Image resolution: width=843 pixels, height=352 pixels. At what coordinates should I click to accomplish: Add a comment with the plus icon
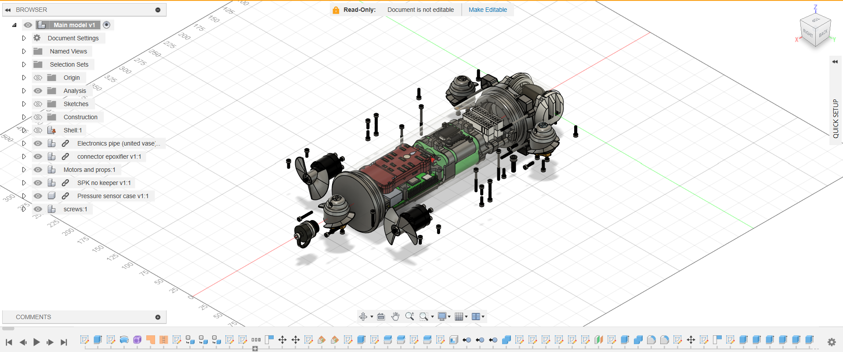[158, 317]
